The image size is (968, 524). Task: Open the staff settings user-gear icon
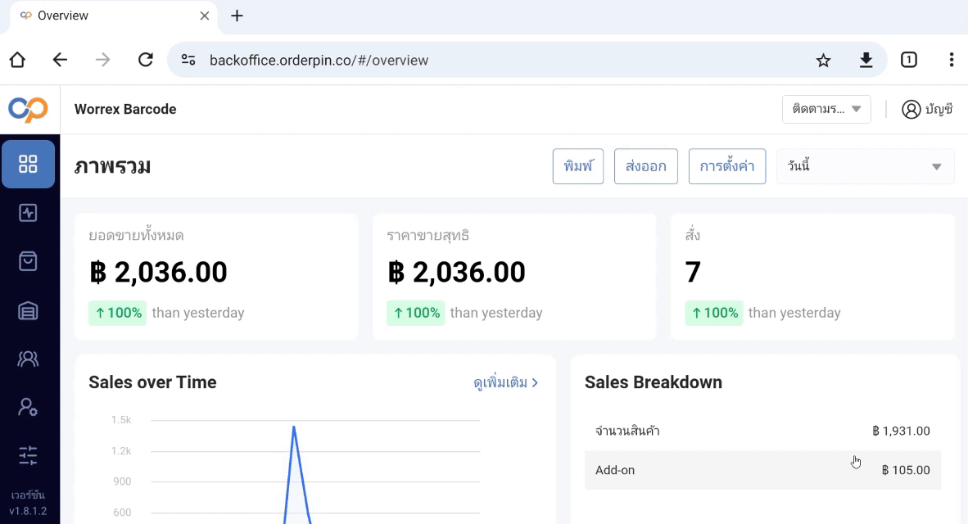28,408
